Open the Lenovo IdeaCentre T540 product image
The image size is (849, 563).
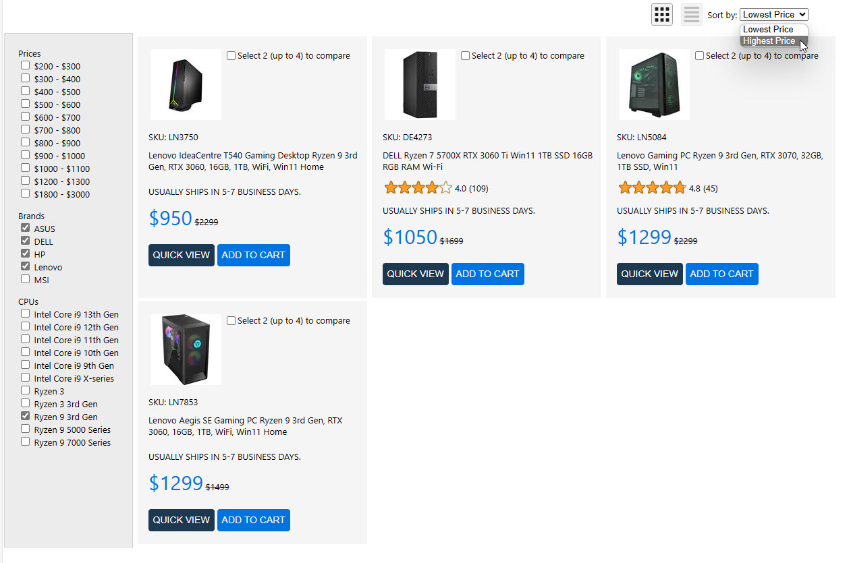186,85
